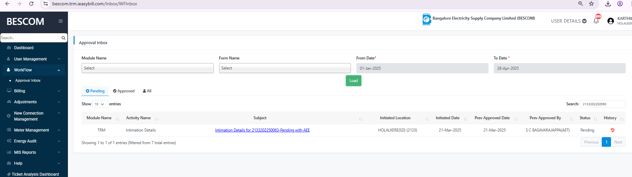
Task: Open site information icon in address bar
Action: [46, 4]
